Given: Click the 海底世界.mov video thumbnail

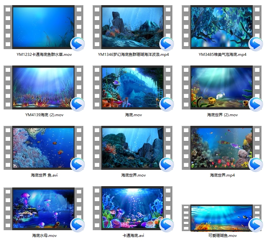Looking at the screenshot, I should [133, 148].
